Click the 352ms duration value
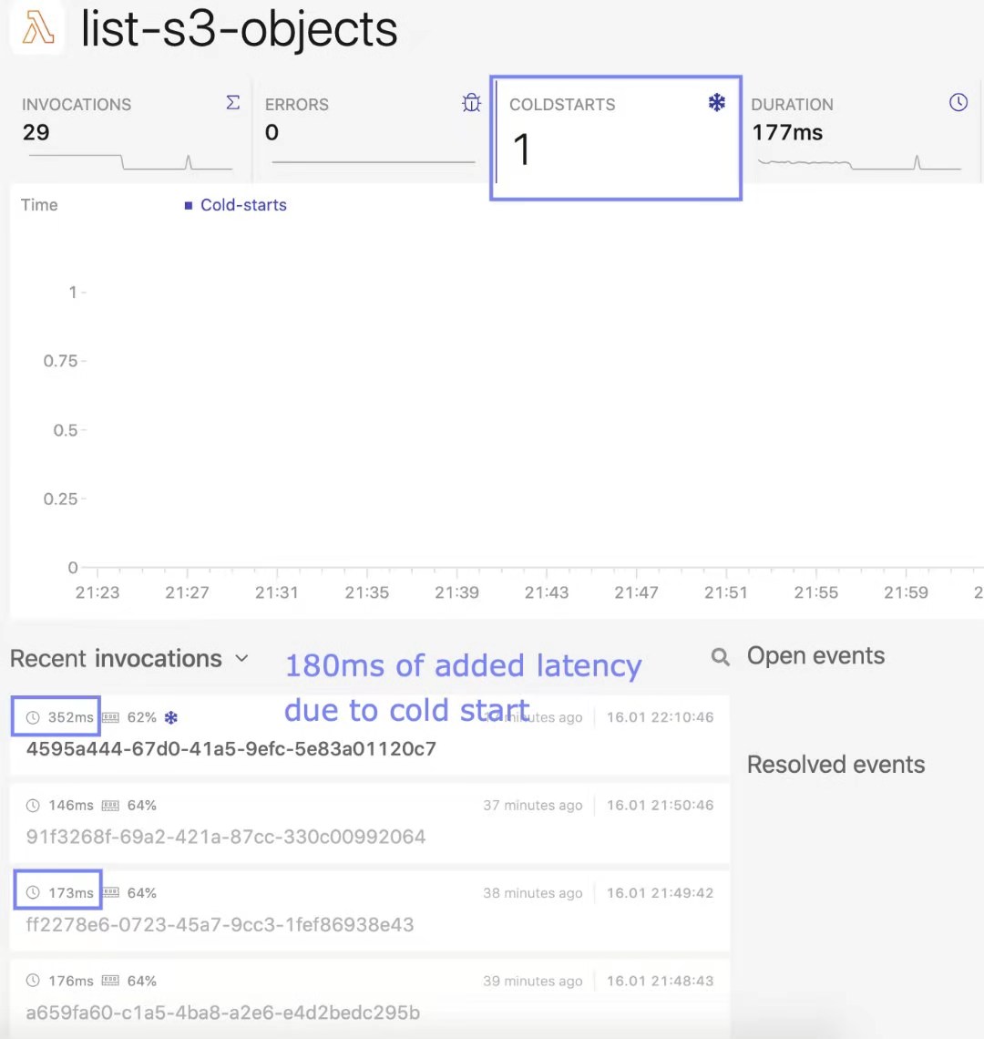Image resolution: width=984 pixels, height=1039 pixels. pyautogui.click(x=71, y=717)
